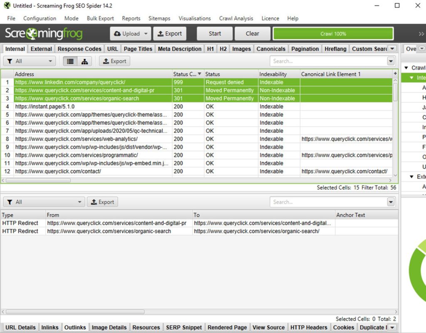Open the HTTP Headers bottom tab

309,327
